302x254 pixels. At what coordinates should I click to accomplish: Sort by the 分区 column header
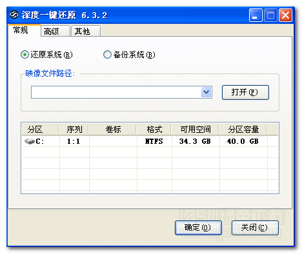point(41,130)
